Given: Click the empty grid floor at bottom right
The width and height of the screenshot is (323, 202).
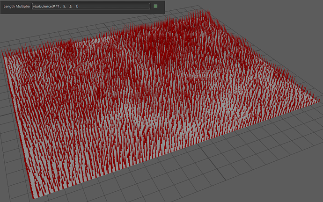Looking at the screenshot, I should (x=262, y=173).
